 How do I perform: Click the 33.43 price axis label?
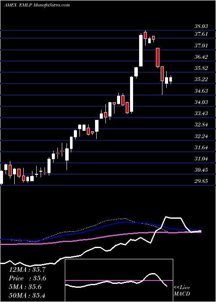pos(201,113)
